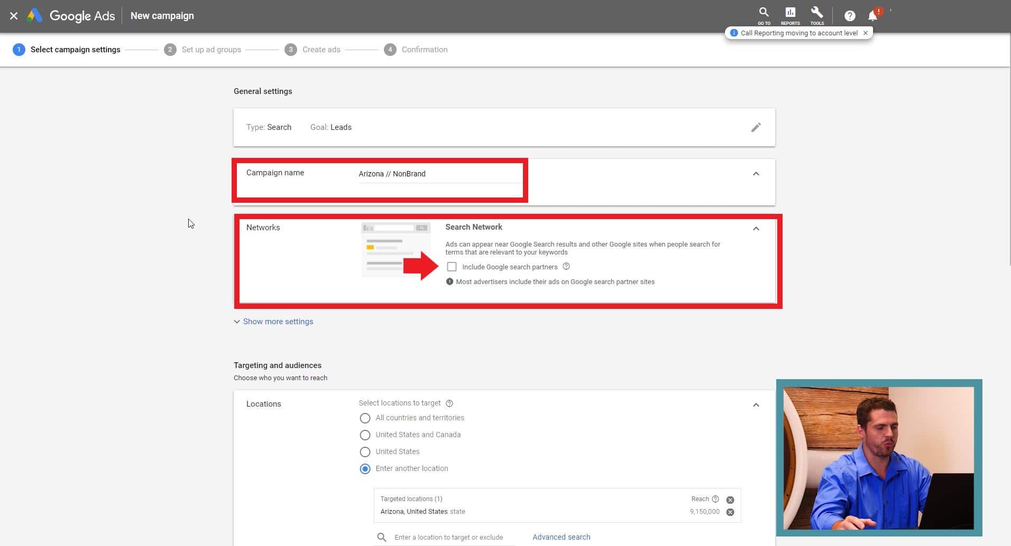
Task: Click the Google Ads logo
Action: tap(71, 16)
